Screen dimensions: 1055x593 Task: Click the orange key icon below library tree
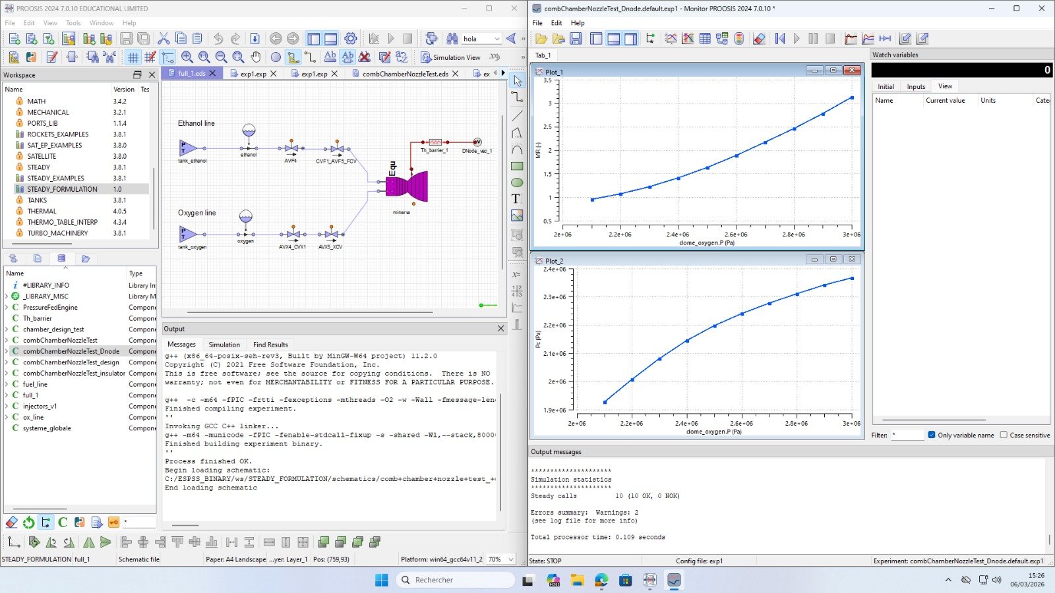coord(113,522)
